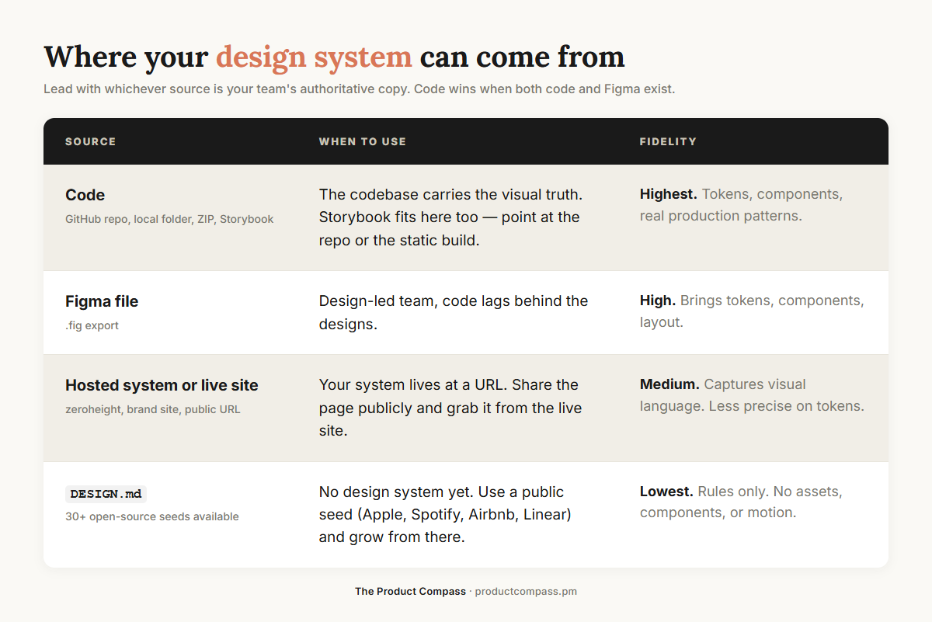Screen dimensions: 932x622
Task: Click the 'Medium.' fidelity cell
Action: (752, 394)
